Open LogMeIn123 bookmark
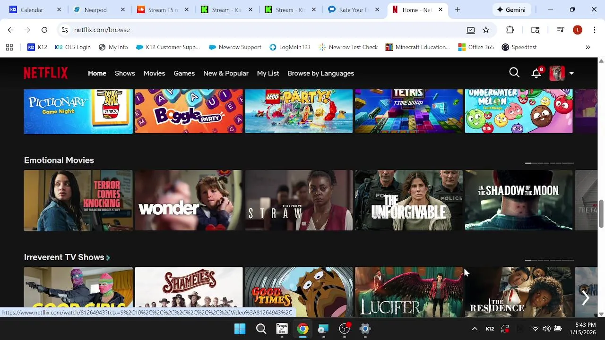The image size is (605, 340). (x=290, y=47)
